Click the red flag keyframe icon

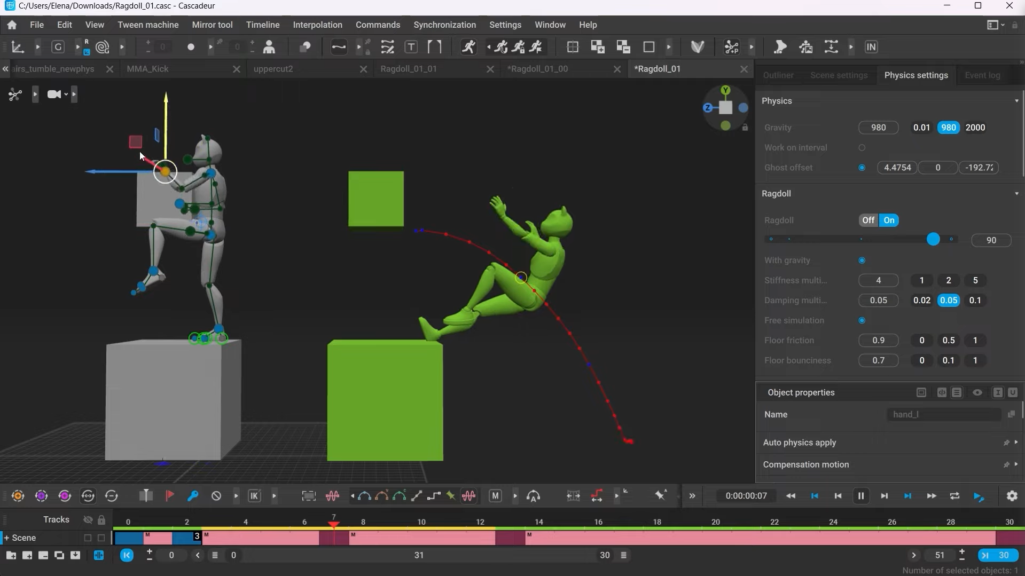169,496
